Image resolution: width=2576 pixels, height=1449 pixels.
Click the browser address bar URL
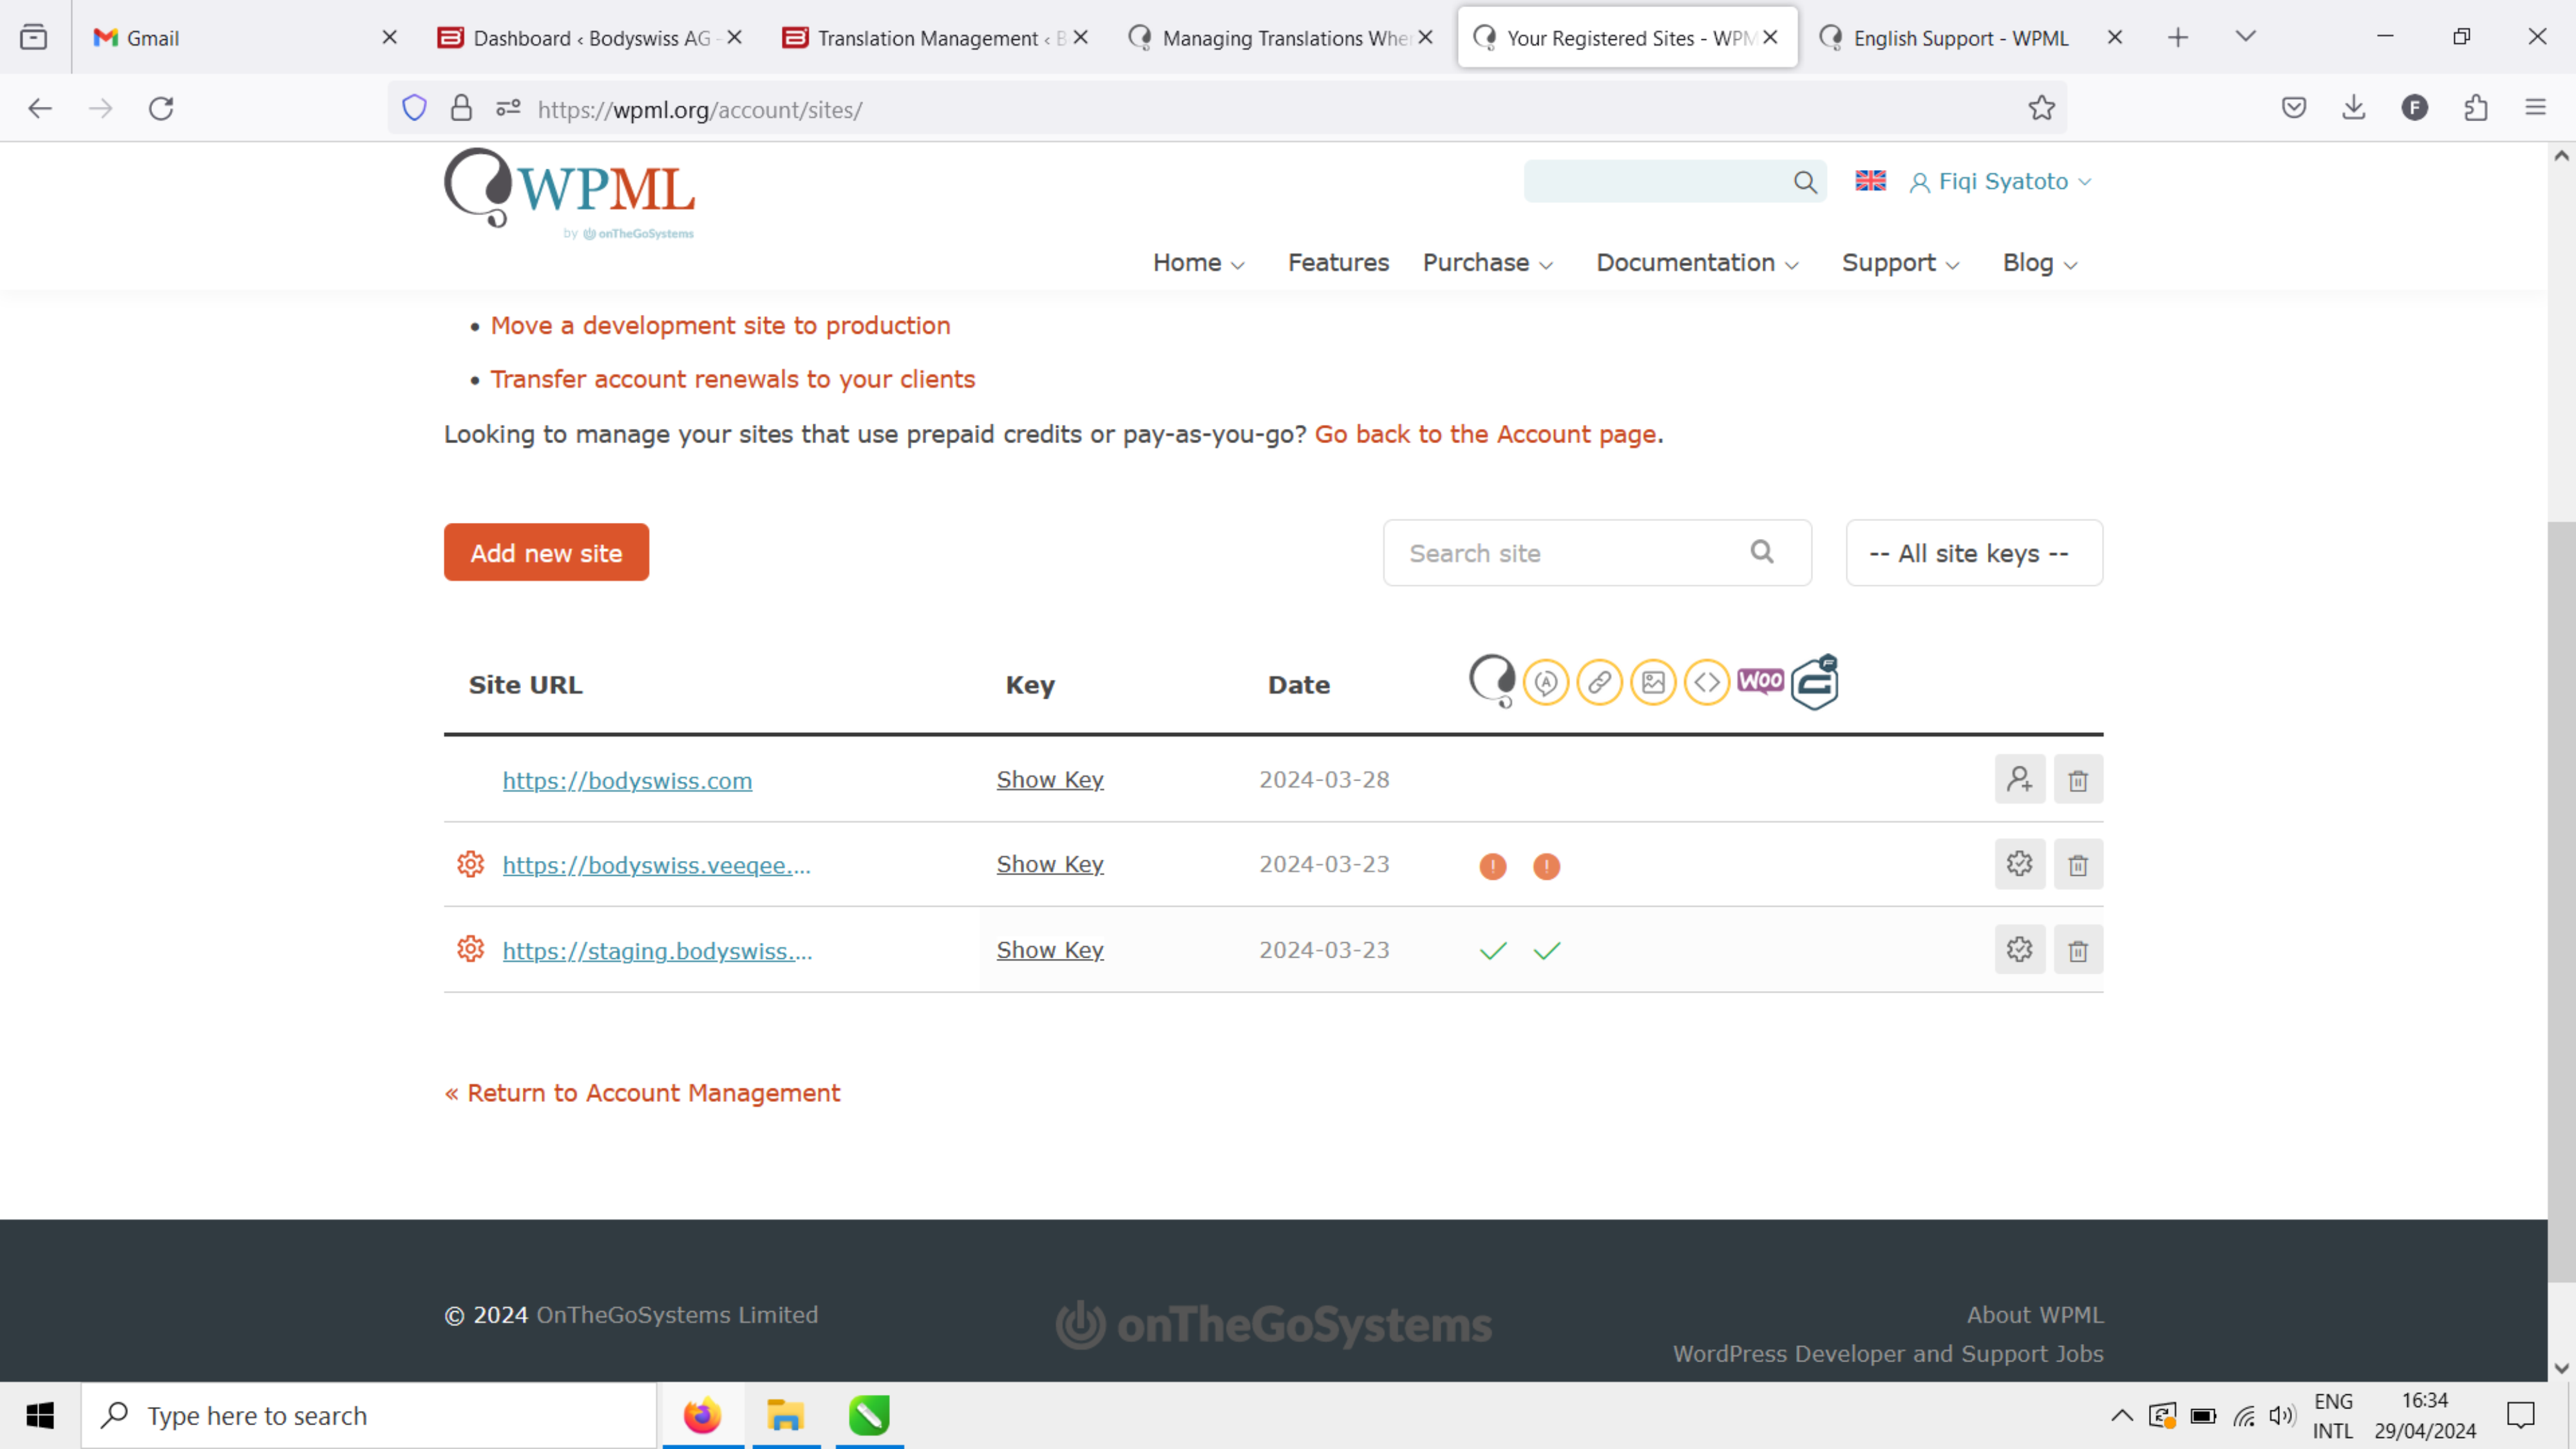700,110
